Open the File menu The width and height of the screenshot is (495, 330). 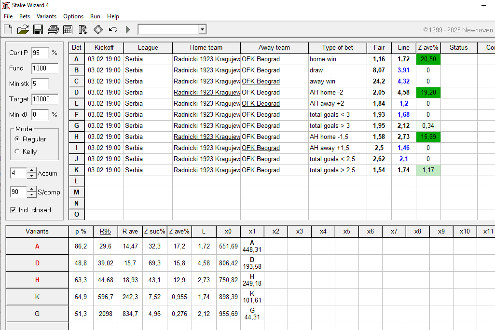pyautogui.click(x=8, y=16)
